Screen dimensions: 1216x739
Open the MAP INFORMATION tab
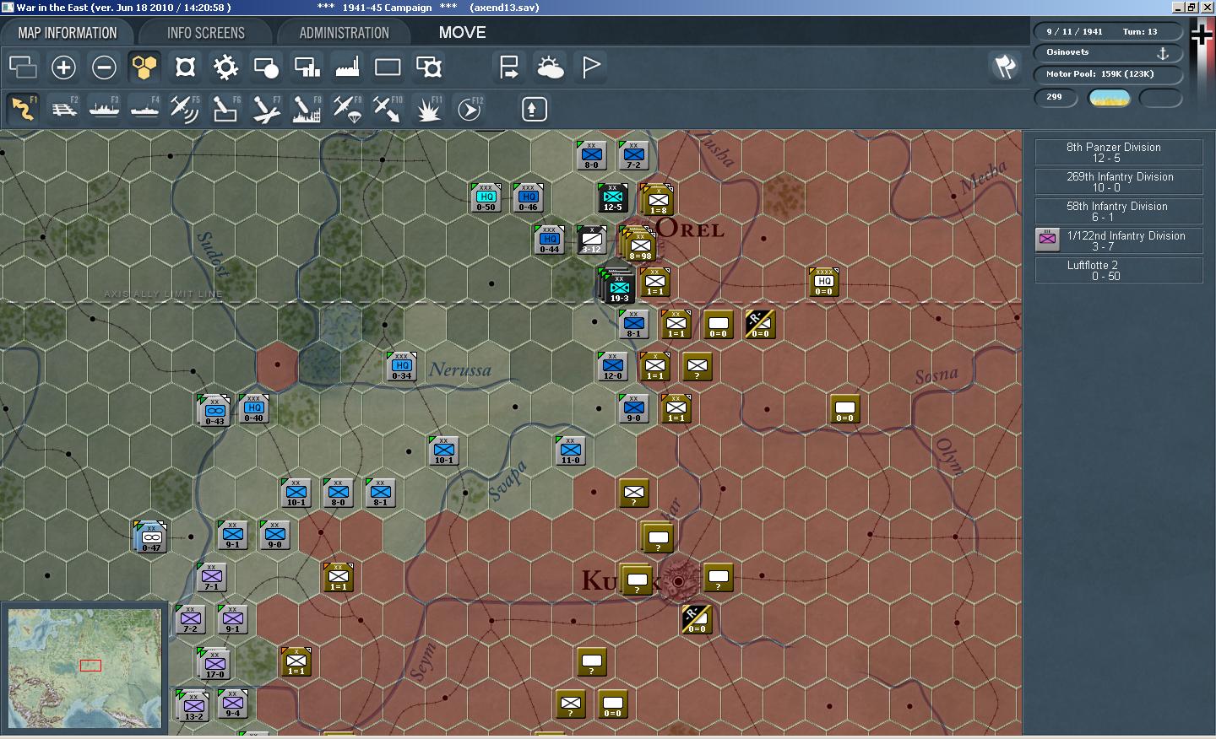pos(68,33)
